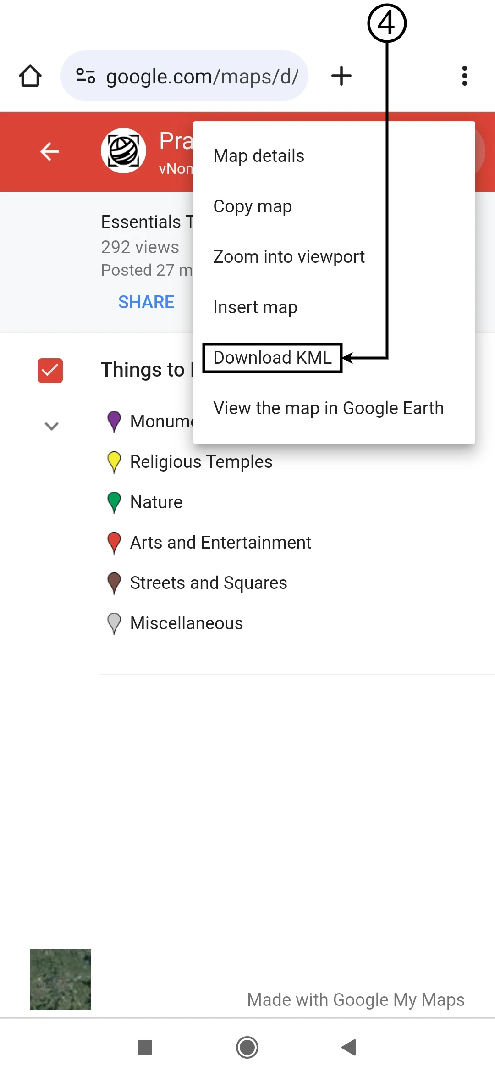Collapse the layer list chevron

[51, 426]
